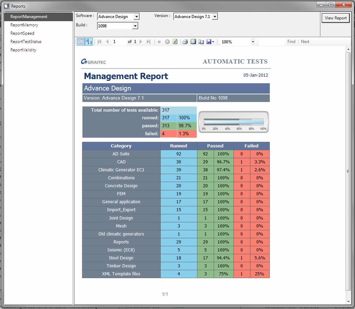
Task: Click Old climatic generators cell
Action: pos(121,234)
